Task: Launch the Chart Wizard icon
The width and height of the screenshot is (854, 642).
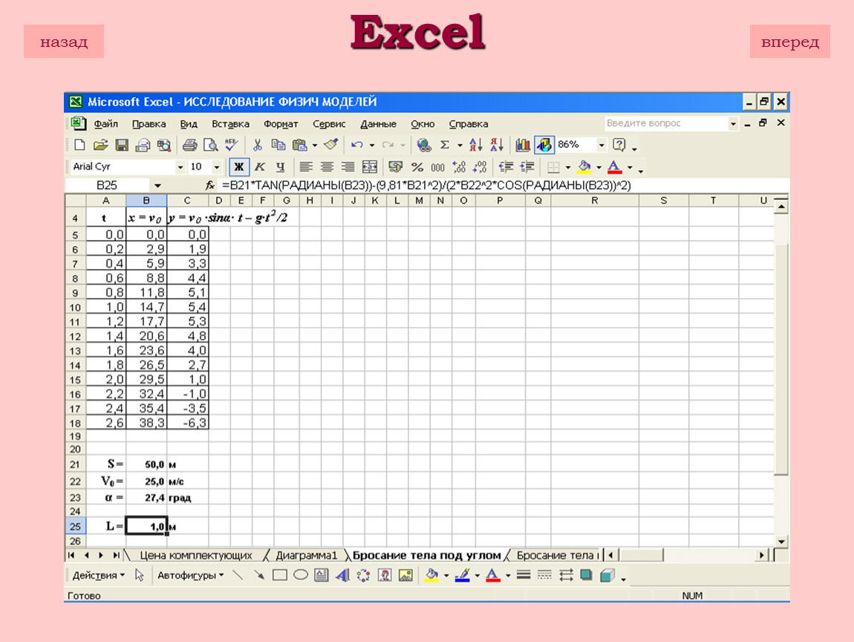Action: coord(523,145)
